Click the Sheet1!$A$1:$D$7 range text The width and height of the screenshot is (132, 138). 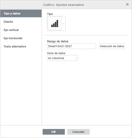tap(60, 46)
